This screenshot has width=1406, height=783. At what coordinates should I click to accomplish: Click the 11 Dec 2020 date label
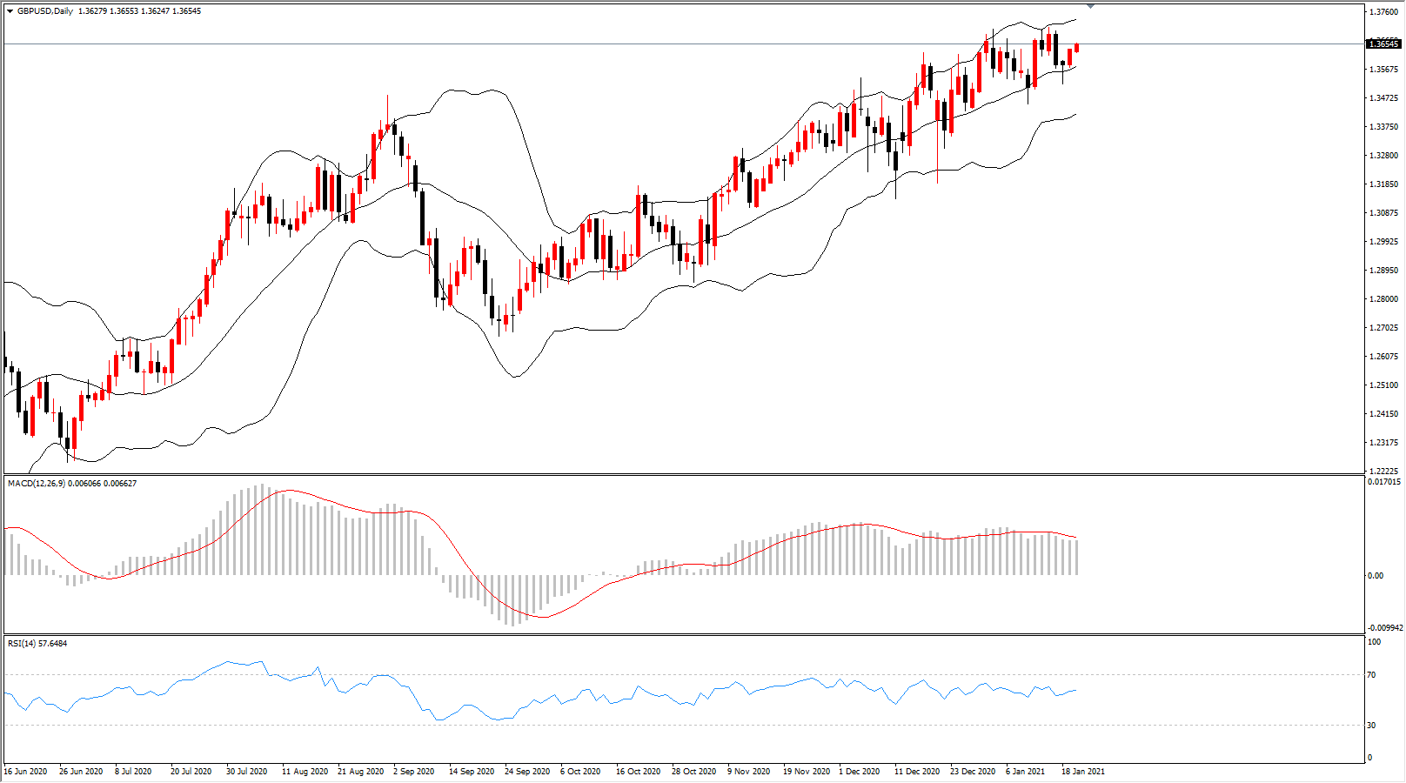(917, 771)
